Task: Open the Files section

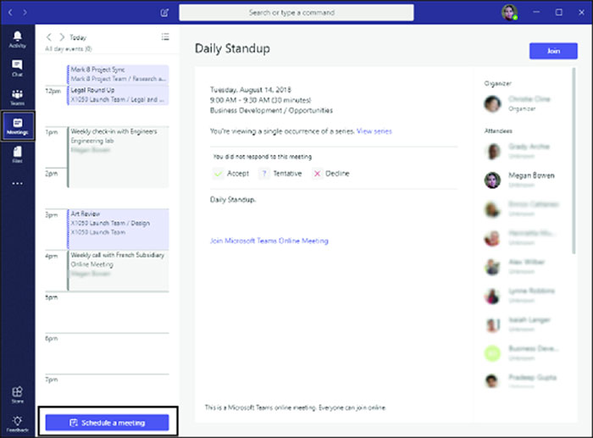Action: pos(18,155)
